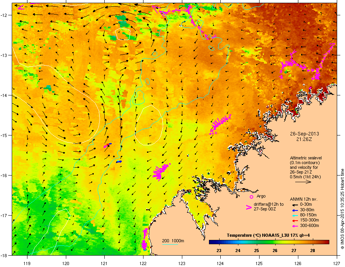Click the longitude axis label 122
The height and width of the screenshot is (267, 345).
(143, 263)
